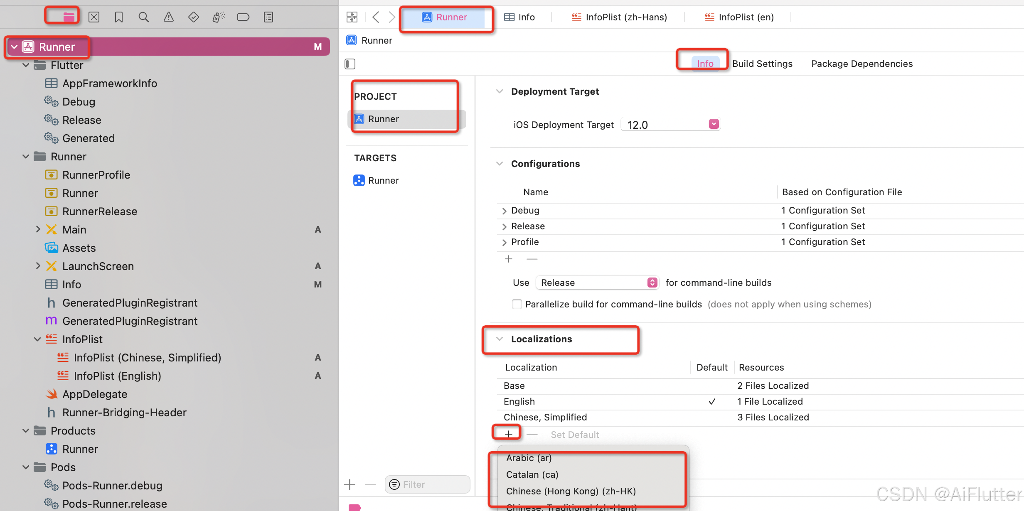The image size is (1024, 511).
Task: Go back with the left chevron
Action: pos(376,17)
